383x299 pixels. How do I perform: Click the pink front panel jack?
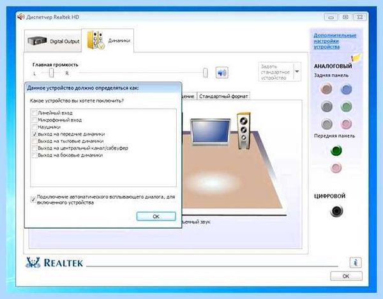(336, 168)
